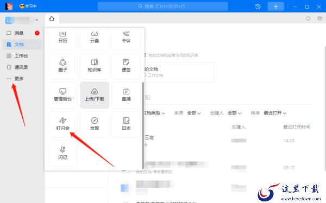This screenshot has width=326, height=203.
Task: Click the plus create button
Action: 275,7
